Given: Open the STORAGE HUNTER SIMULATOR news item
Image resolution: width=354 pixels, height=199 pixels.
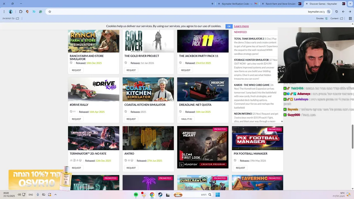Looking at the screenshot, I should (x=256, y=69).
